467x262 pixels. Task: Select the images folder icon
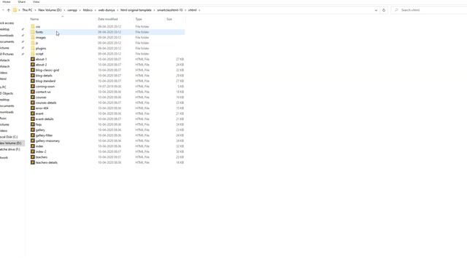coord(33,37)
